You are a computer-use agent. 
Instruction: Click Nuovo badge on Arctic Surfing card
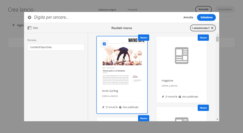(144, 38)
